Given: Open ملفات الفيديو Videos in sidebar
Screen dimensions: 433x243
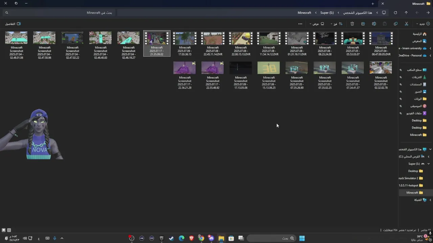Looking at the screenshot, I should [x=416, y=113].
